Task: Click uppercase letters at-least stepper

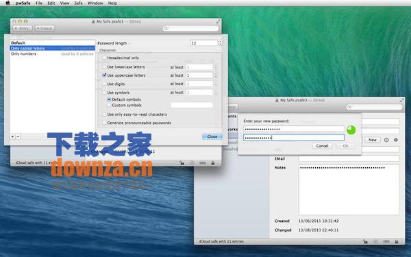Action: pos(216,75)
